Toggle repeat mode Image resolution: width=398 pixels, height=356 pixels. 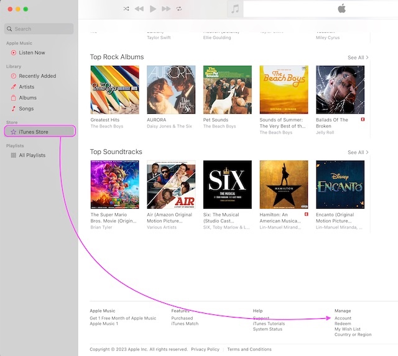tap(179, 9)
